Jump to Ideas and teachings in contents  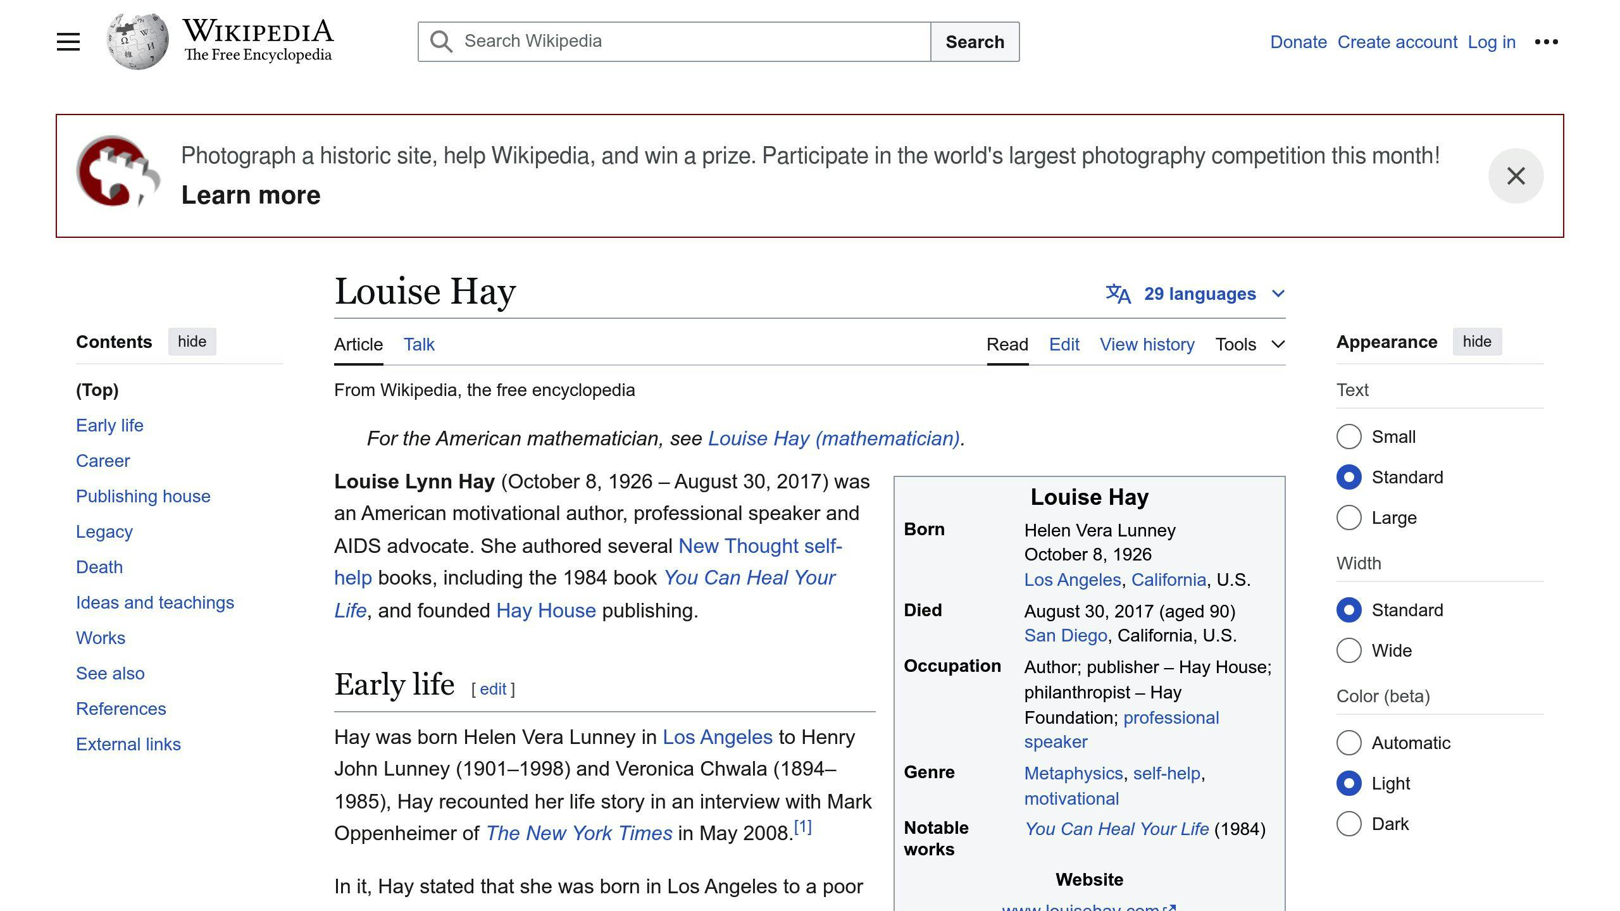coord(155,602)
